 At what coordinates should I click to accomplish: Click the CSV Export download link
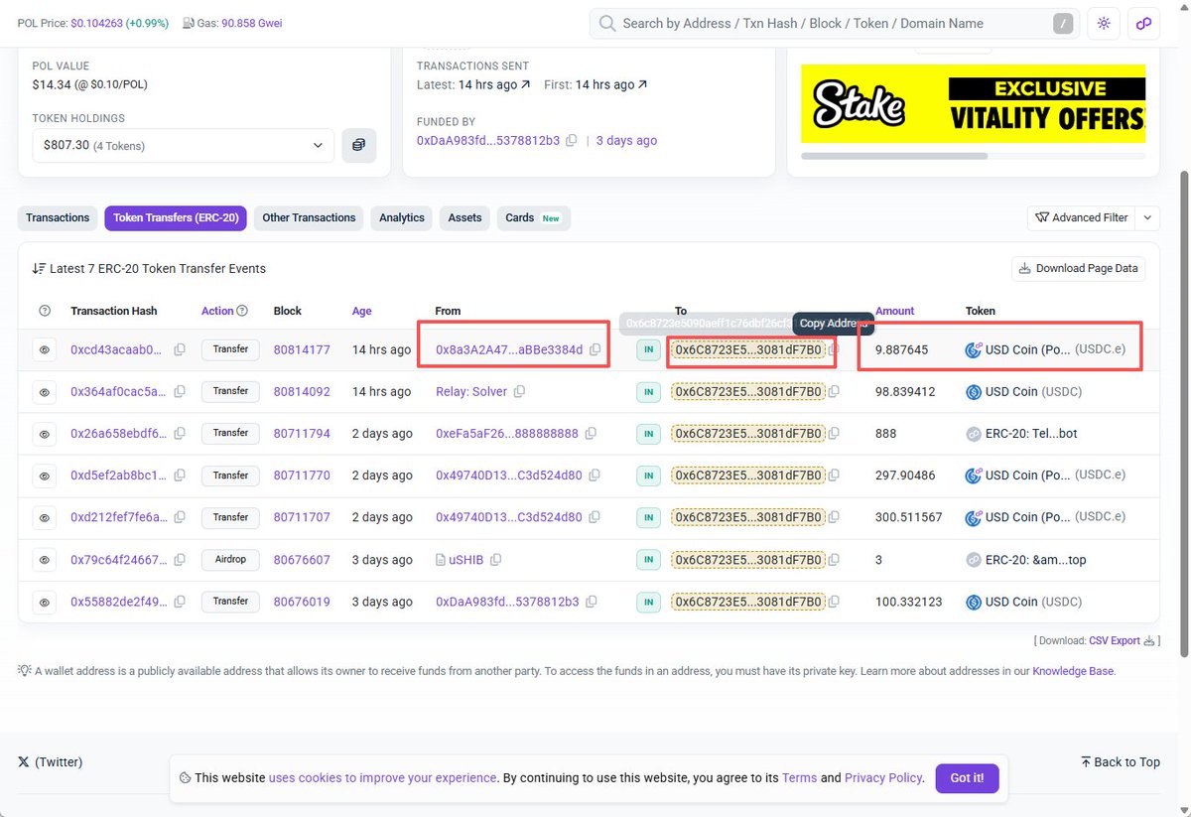(1123, 640)
